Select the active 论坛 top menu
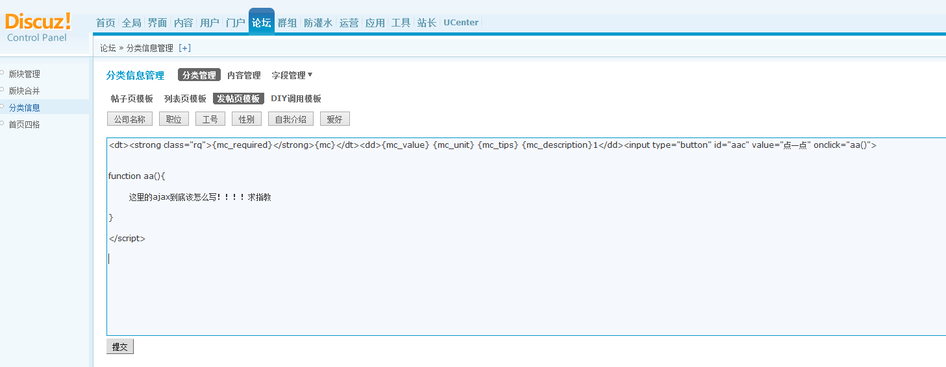 (262, 21)
